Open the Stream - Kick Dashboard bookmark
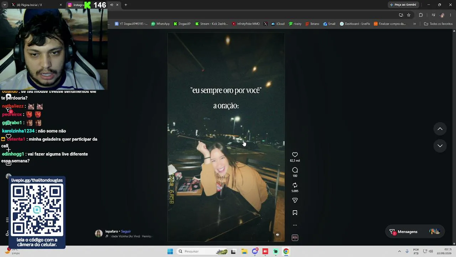The width and height of the screenshot is (456, 257). (212, 24)
